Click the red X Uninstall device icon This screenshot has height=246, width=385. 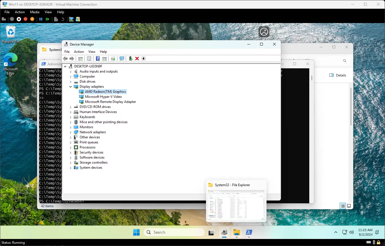pos(137,58)
